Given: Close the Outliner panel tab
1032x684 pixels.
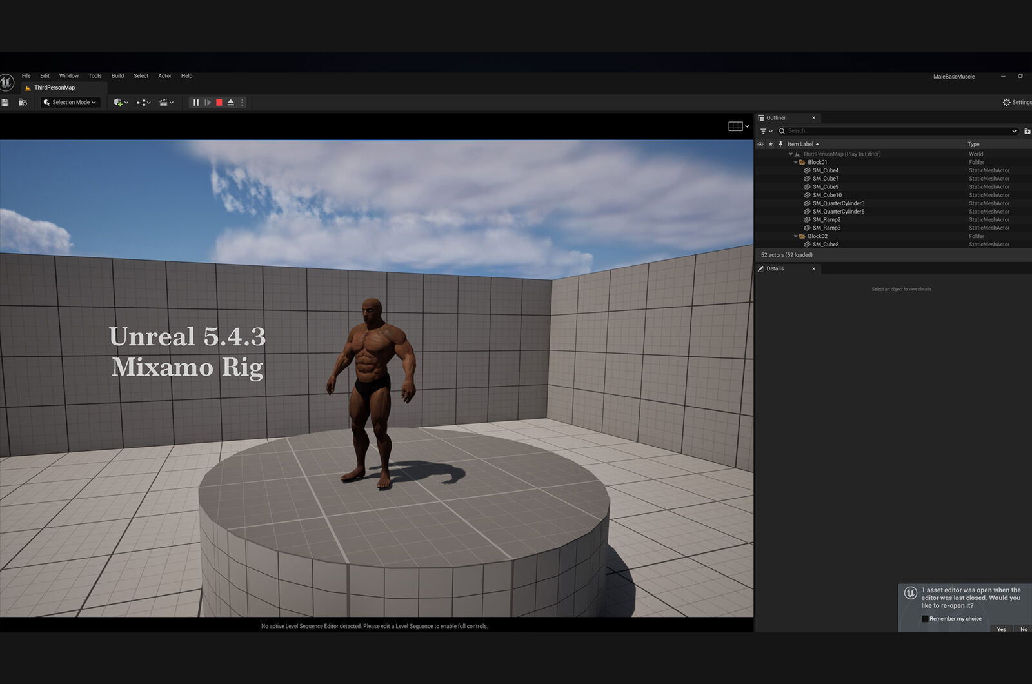Looking at the screenshot, I should click(813, 118).
